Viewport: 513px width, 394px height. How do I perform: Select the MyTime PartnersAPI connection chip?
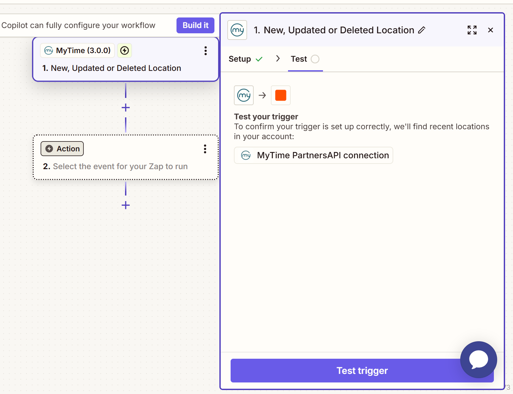click(x=313, y=155)
